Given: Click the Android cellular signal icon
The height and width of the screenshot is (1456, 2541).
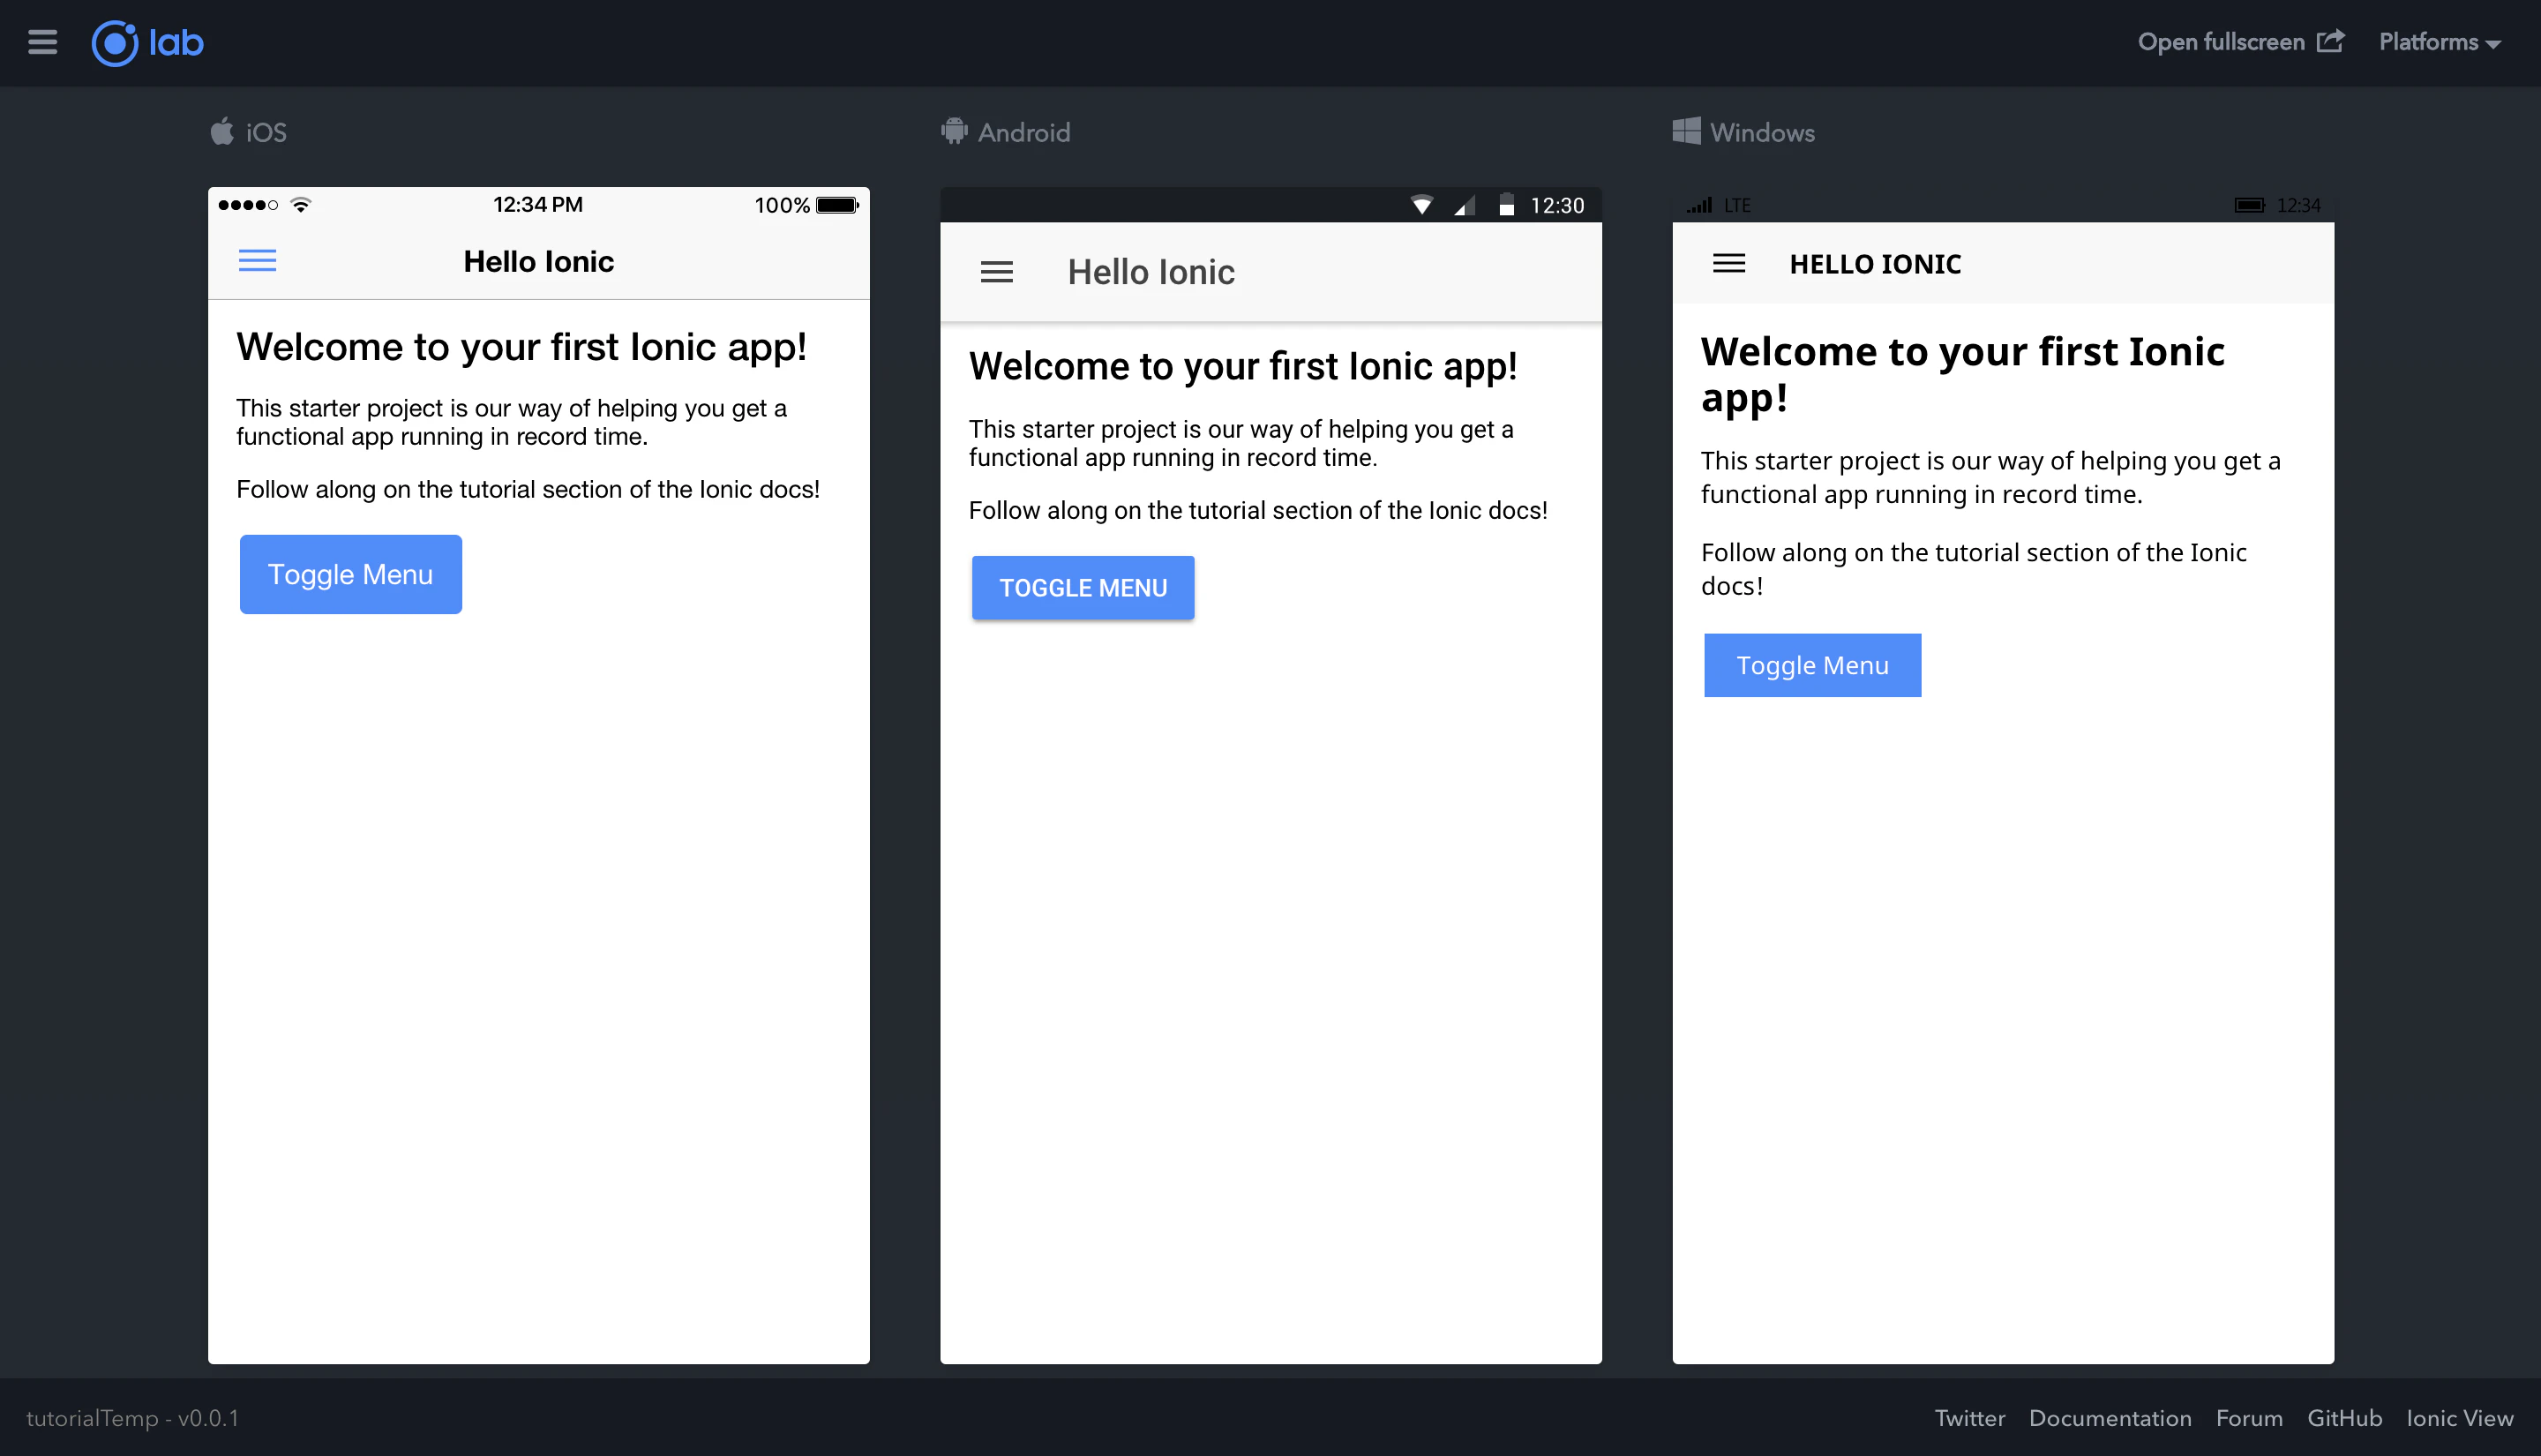Looking at the screenshot, I should pos(1465,206).
